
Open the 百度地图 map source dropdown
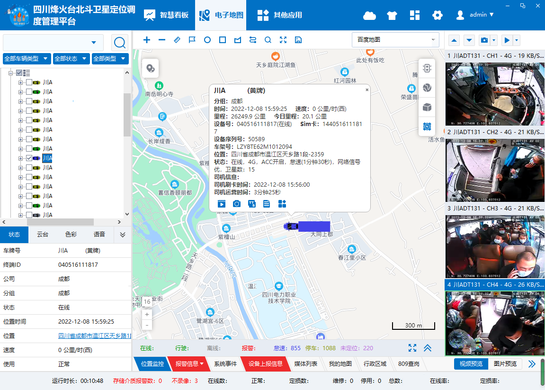(395, 40)
